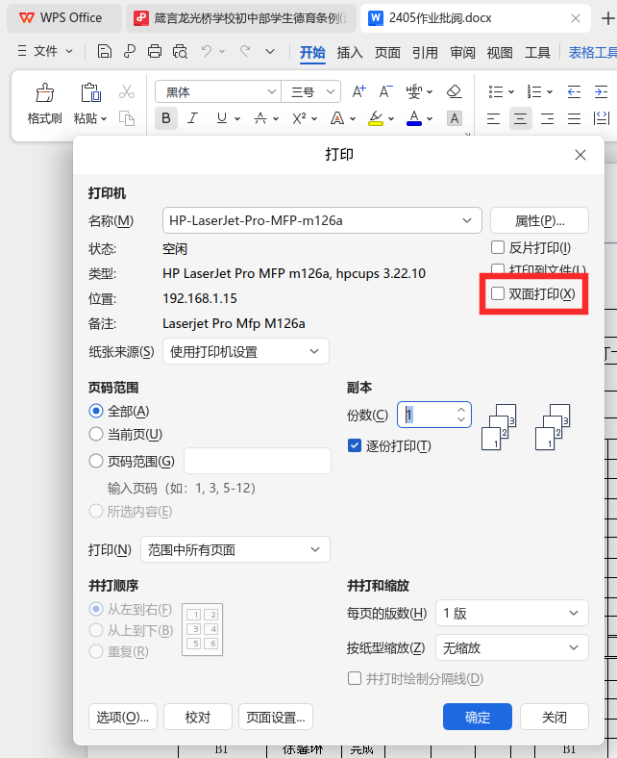The height and width of the screenshot is (758, 617).
Task: Enable the 反片打印 checkbox
Action: click(498, 247)
